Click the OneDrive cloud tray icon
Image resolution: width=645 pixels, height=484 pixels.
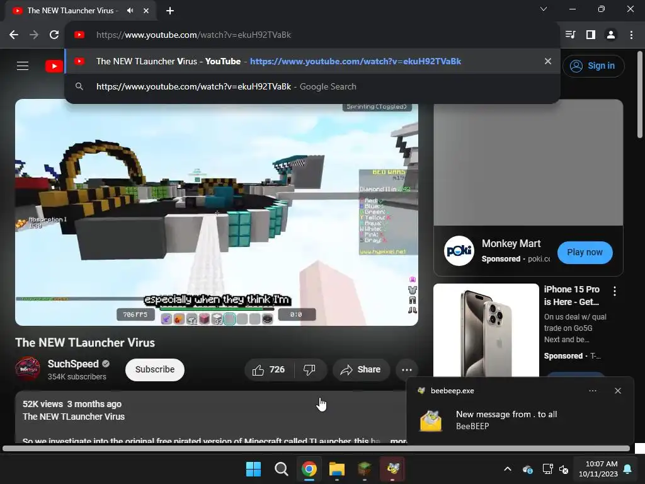pyautogui.click(x=528, y=469)
